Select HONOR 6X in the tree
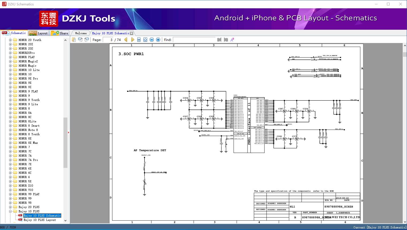This screenshot has height=230, width=407. pyautogui.click(x=25, y=168)
